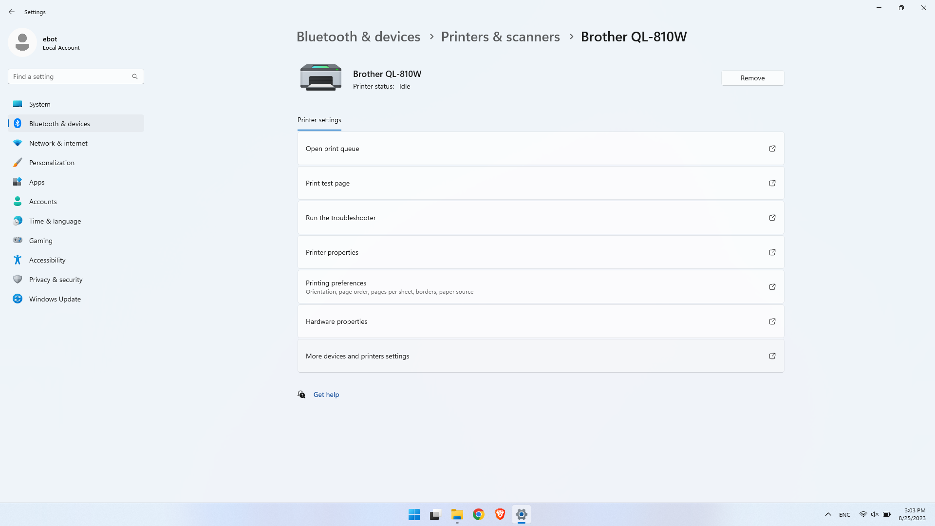This screenshot has height=526, width=935.
Task: Click the Run the troubleshooter row
Action: click(x=541, y=218)
